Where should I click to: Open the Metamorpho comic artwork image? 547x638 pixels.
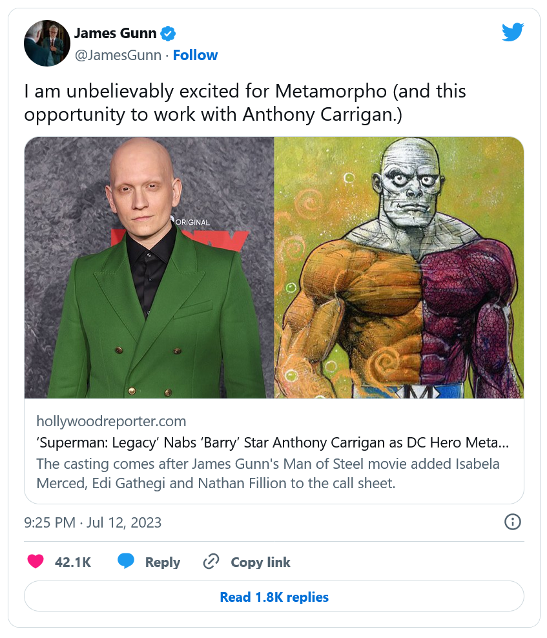click(x=398, y=267)
